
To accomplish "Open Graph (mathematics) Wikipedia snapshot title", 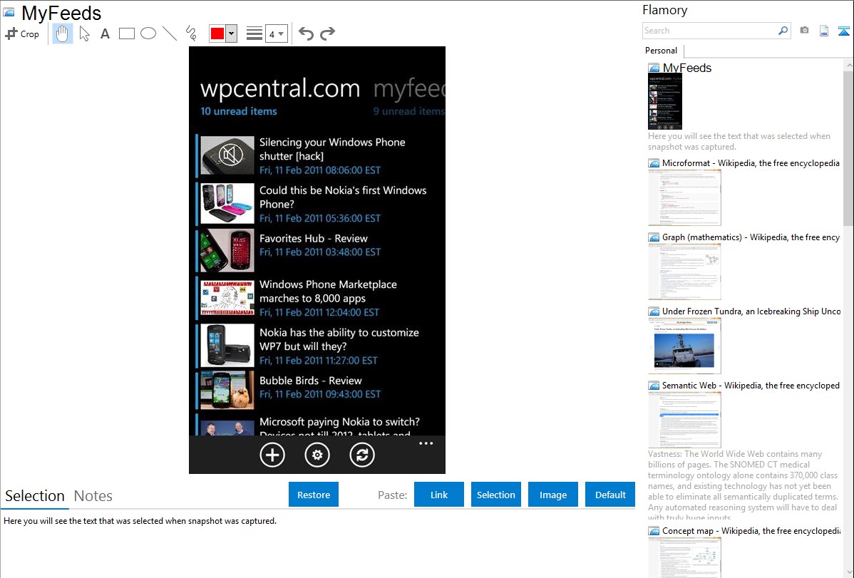I will click(x=751, y=237).
